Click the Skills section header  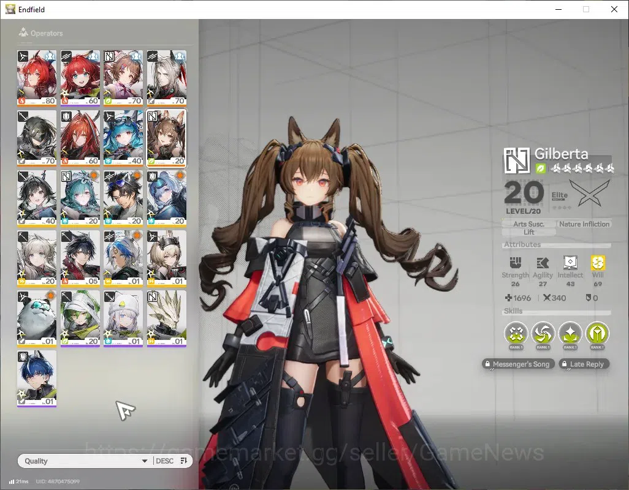point(513,311)
